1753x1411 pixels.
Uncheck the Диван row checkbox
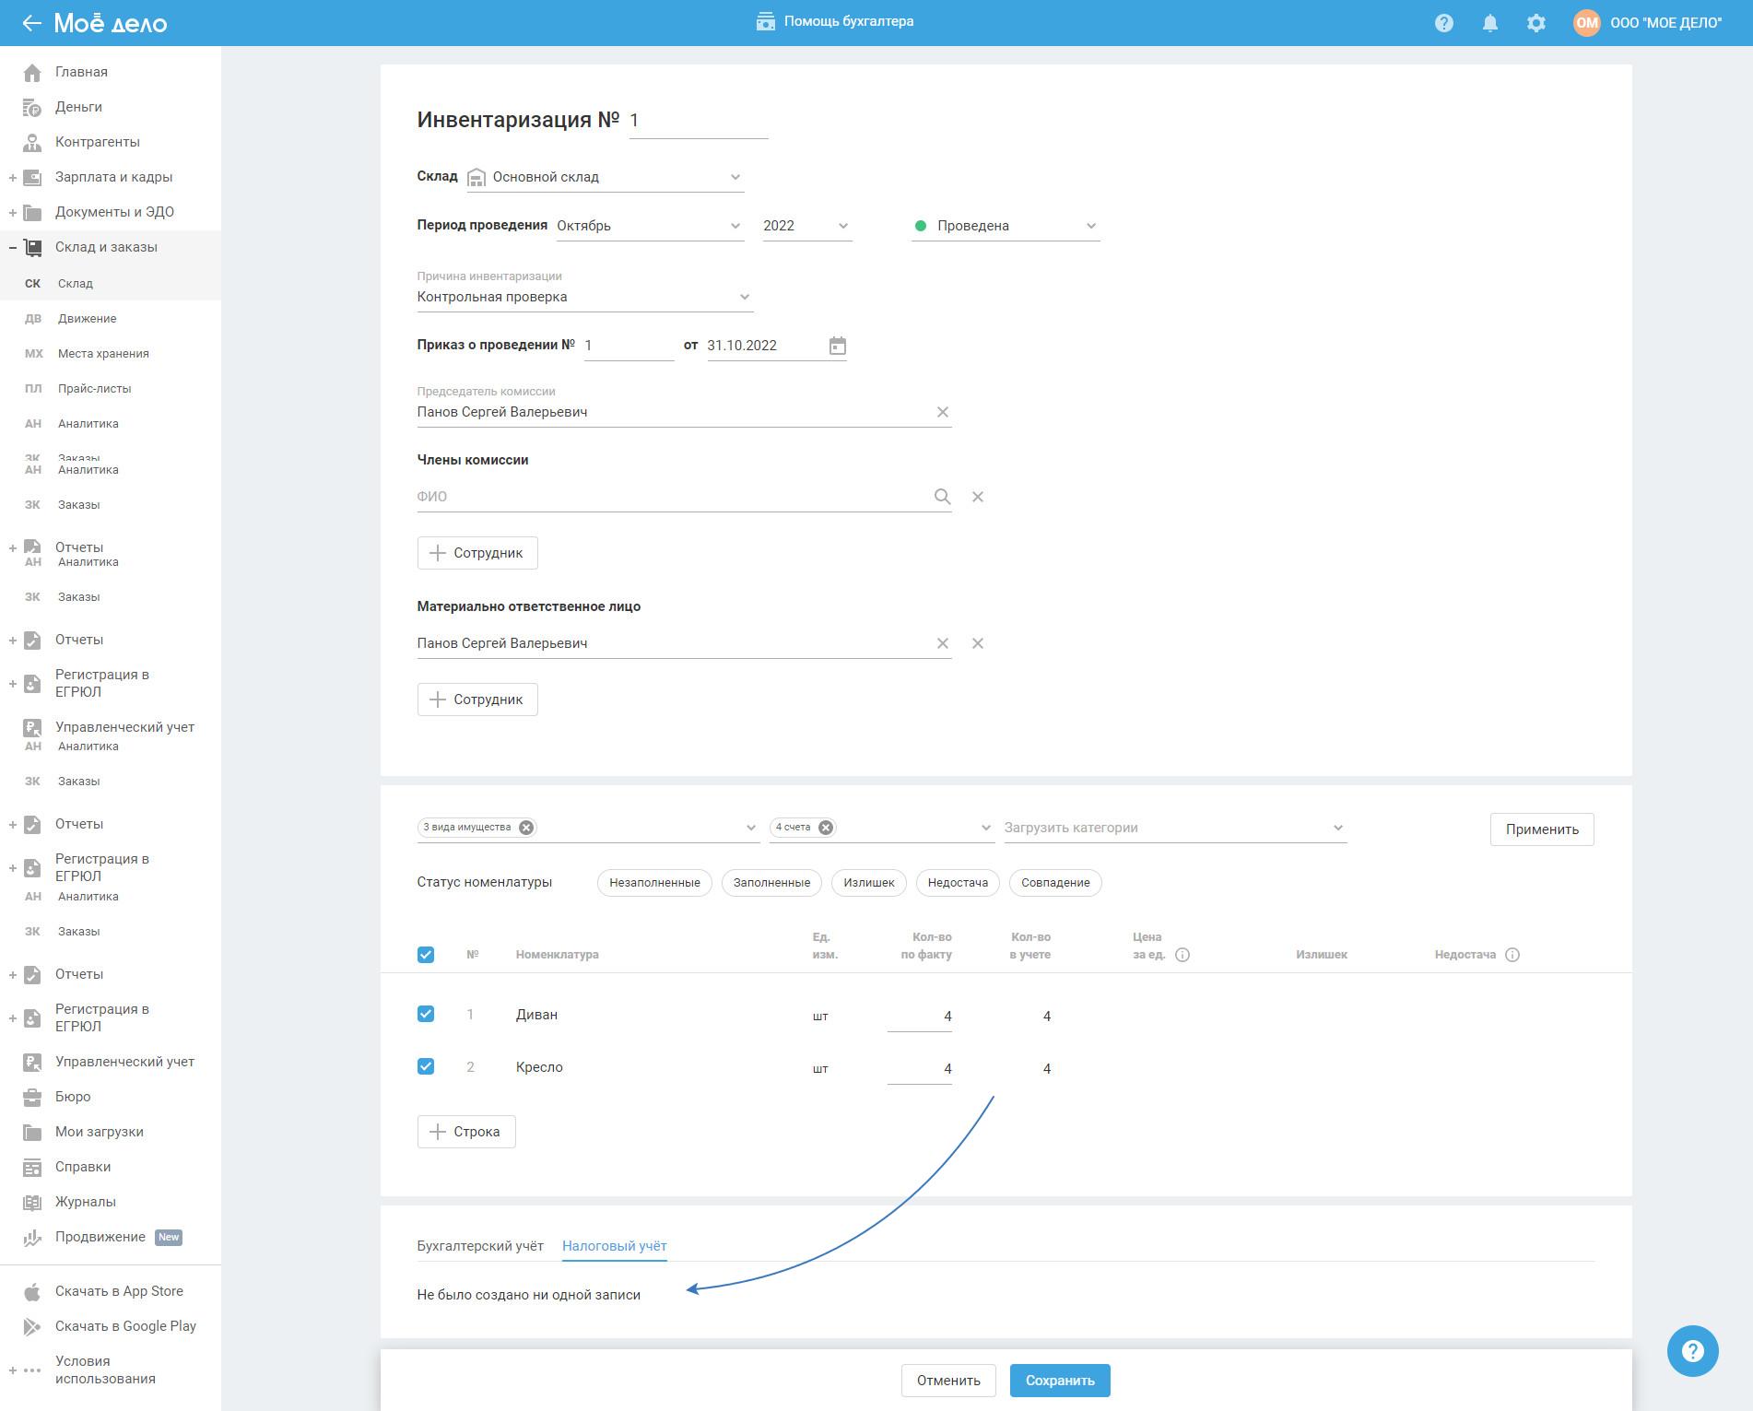coord(426,1014)
